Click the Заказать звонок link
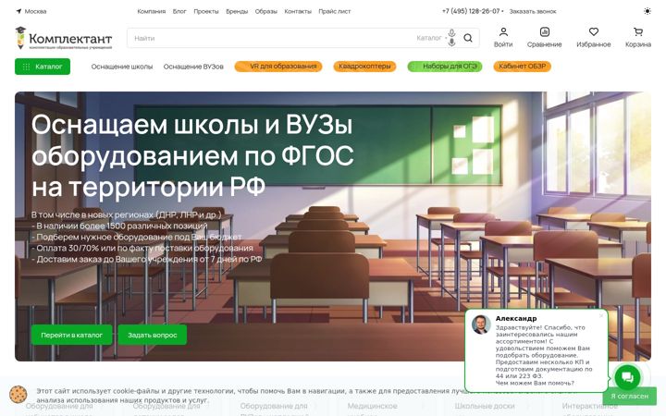The image size is (666, 416). pyautogui.click(x=533, y=11)
